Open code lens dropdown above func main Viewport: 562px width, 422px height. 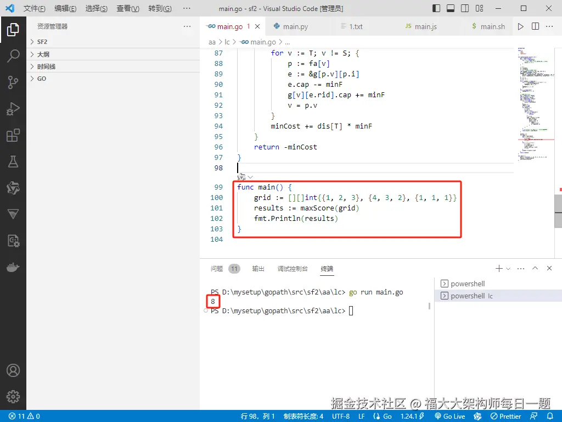[x=250, y=177]
